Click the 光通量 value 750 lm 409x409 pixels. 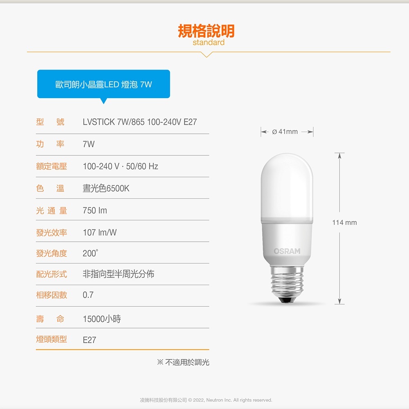point(95,210)
